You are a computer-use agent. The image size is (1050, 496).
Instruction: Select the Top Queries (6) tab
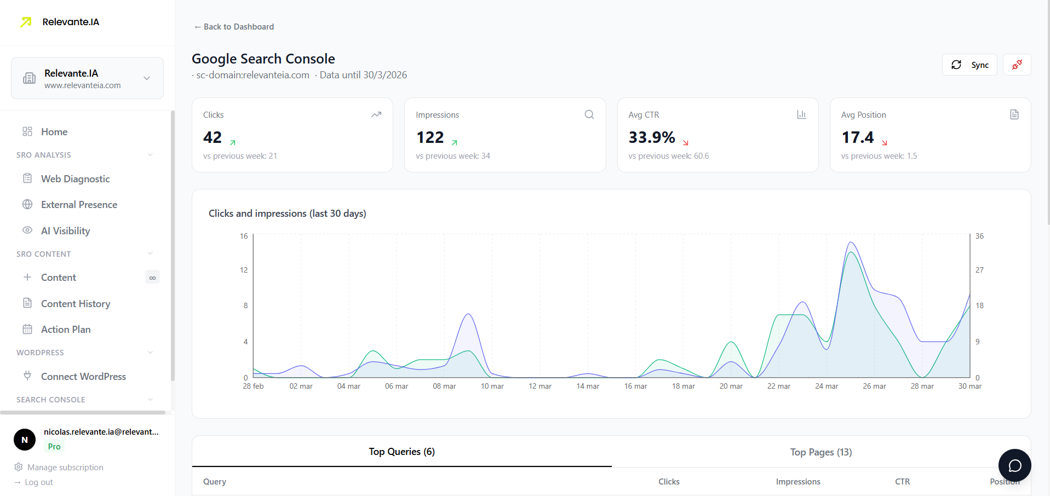click(401, 452)
